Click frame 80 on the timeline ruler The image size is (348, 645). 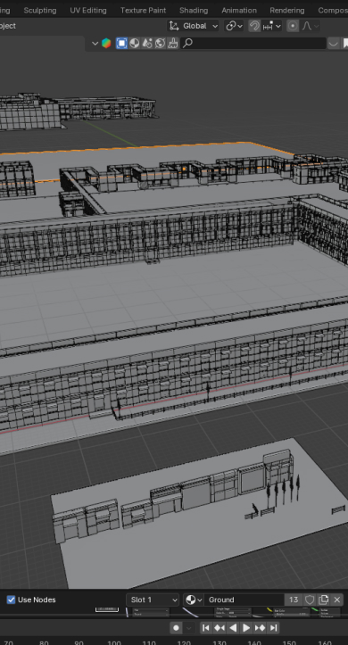tap(44, 642)
